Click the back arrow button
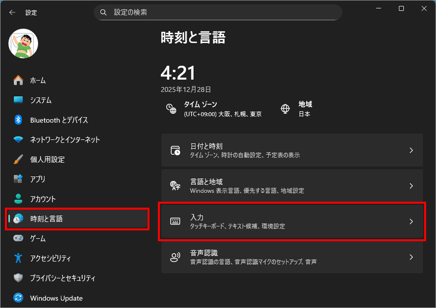The image size is (436, 308). pos(12,12)
